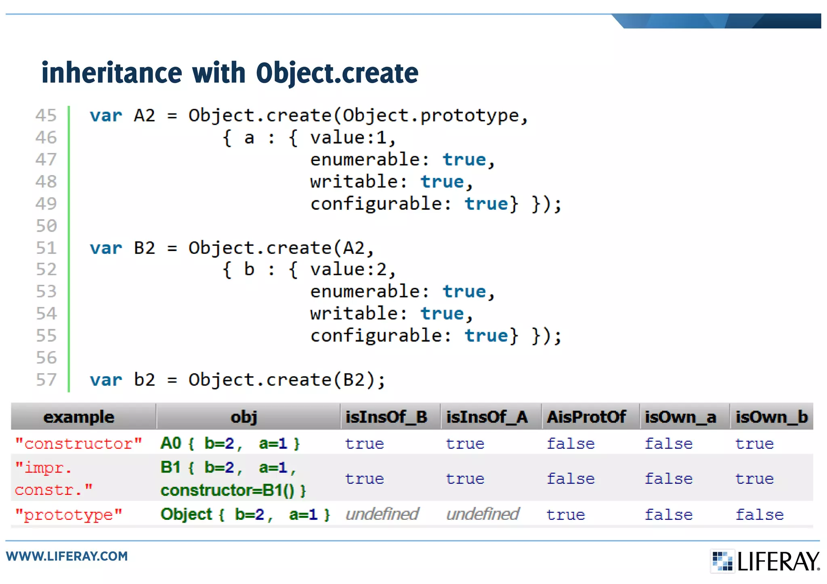Image resolution: width=827 pixels, height=584 pixels.
Task: Click the Liferay logo icon
Action: pyautogui.click(x=722, y=561)
